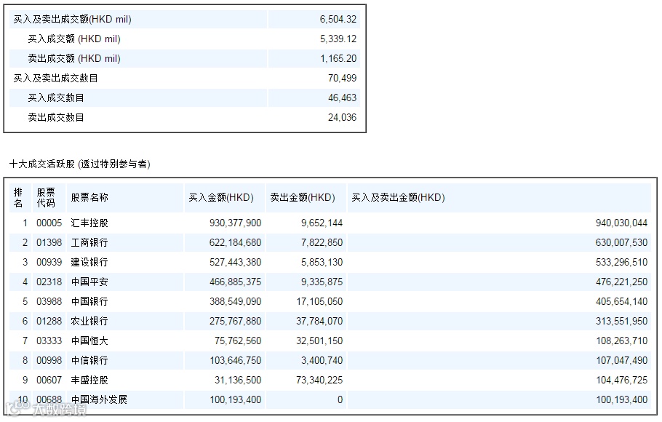The height and width of the screenshot is (422, 662).
Task: Select stock code 00939
Action: (x=49, y=263)
